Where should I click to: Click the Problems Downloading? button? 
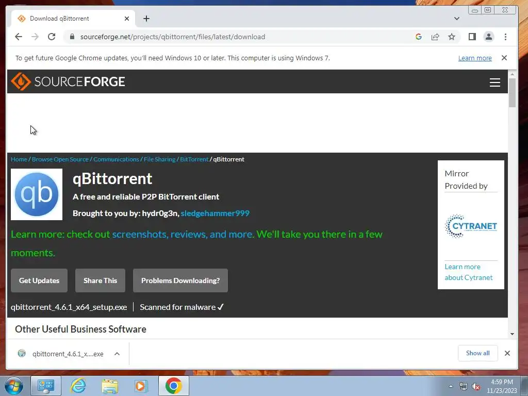pos(180,280)
